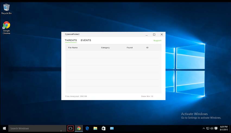Switch to the EVENTS tab
Image resolution: width=231 pixels, height=133 pixels.
[86, 40]
